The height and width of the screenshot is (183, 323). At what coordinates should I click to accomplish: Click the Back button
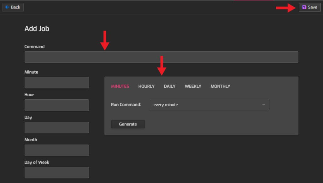point(13,7)
